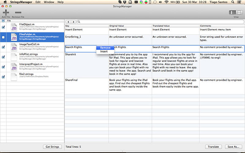Check the FilesFolder.m checkbox
The height and width of the screenshot is (153, 245).
3,37
